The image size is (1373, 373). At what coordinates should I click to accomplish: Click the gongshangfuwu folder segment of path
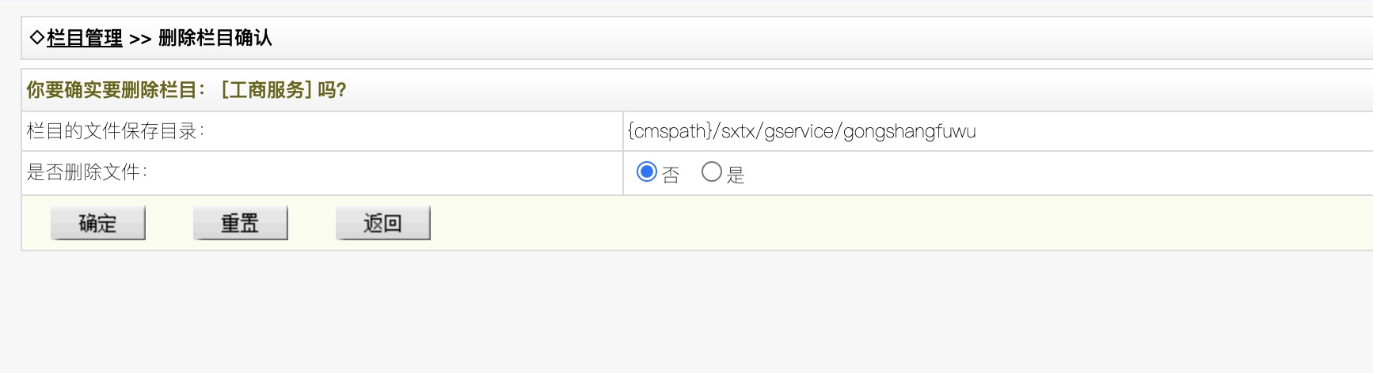coord(910,131)
